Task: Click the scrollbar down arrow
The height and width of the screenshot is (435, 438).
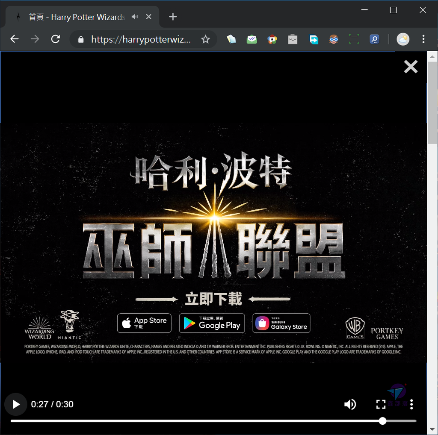Action: [432, 429]
